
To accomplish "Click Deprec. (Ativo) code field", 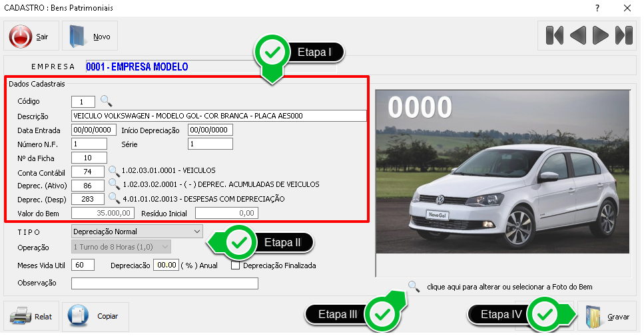I will 87,186.
